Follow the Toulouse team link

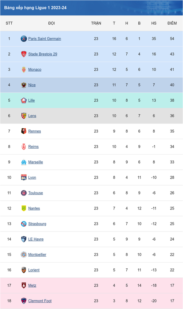point(36,193)
